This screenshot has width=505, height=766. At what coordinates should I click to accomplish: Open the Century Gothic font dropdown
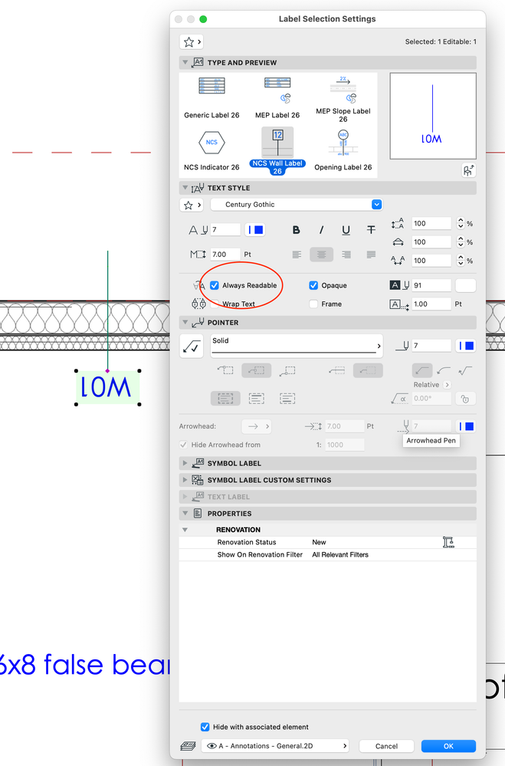(x=297, y=205)
